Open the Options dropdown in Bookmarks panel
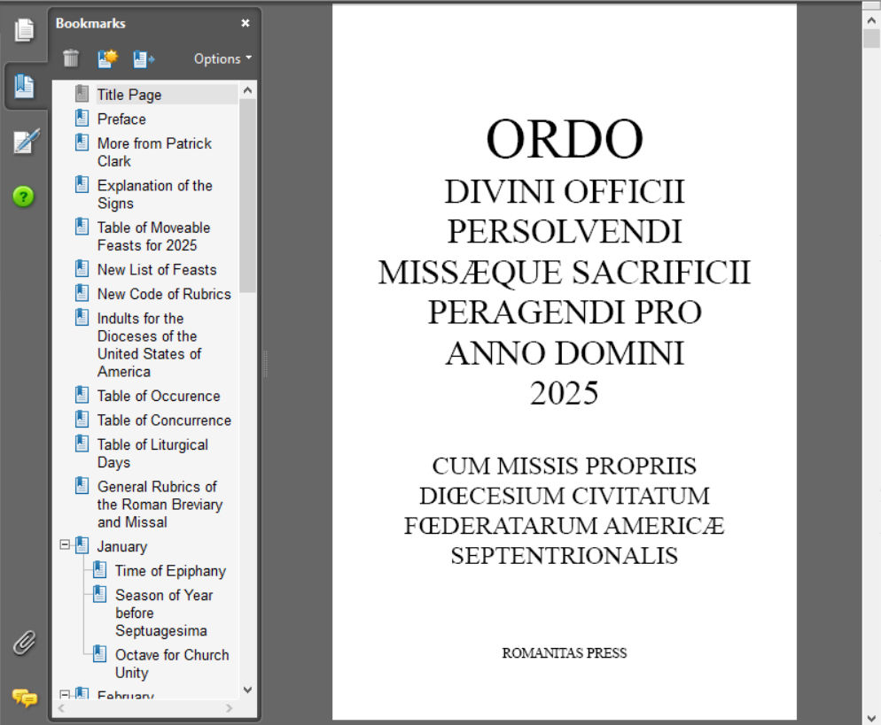This screenshot has height=725, width=881. 221,58
